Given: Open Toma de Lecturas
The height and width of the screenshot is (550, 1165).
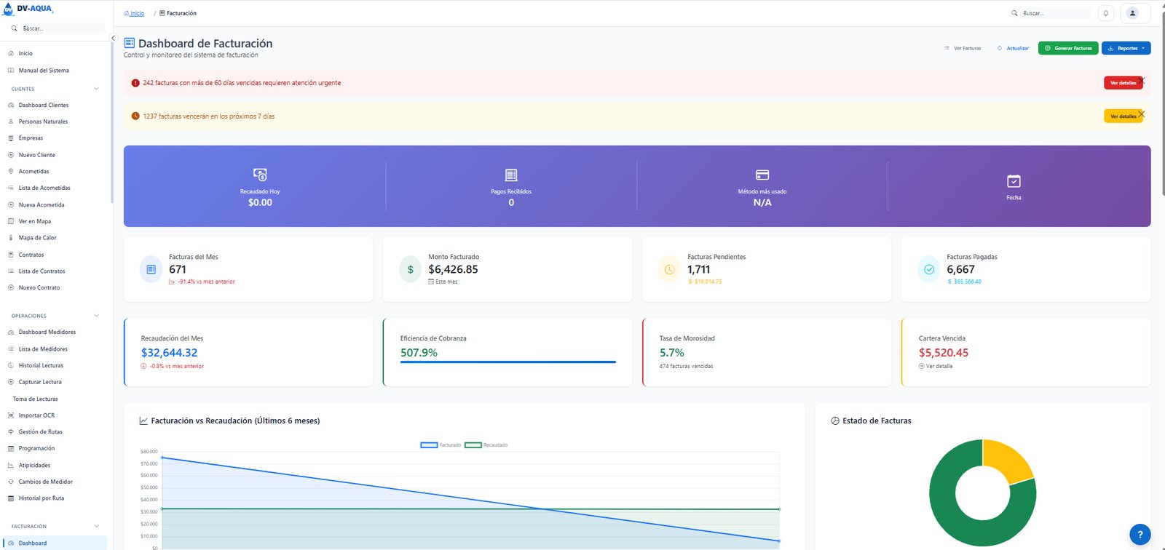Looking at the screenshot, I should click(x=54, y=399).
